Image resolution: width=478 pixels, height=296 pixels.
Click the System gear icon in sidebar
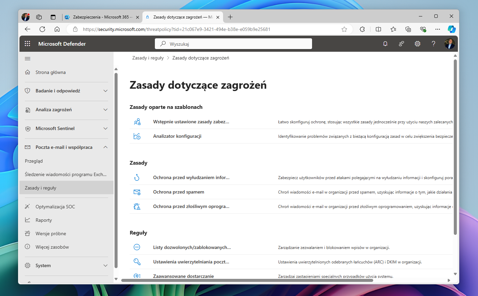pos(28,265)
